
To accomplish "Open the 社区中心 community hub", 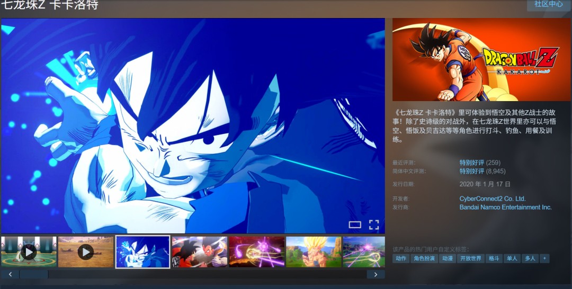I will (548, 4).
